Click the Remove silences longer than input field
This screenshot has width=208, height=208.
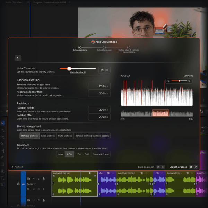[99, 86]
